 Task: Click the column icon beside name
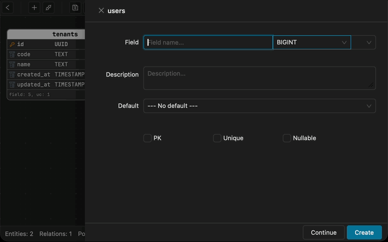(12, 65)
